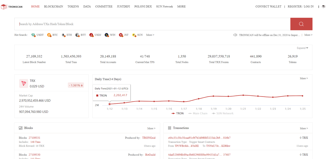330x159 pixels.
Task: Open More link for Daily Txns chart
Action: coord(304,78)
